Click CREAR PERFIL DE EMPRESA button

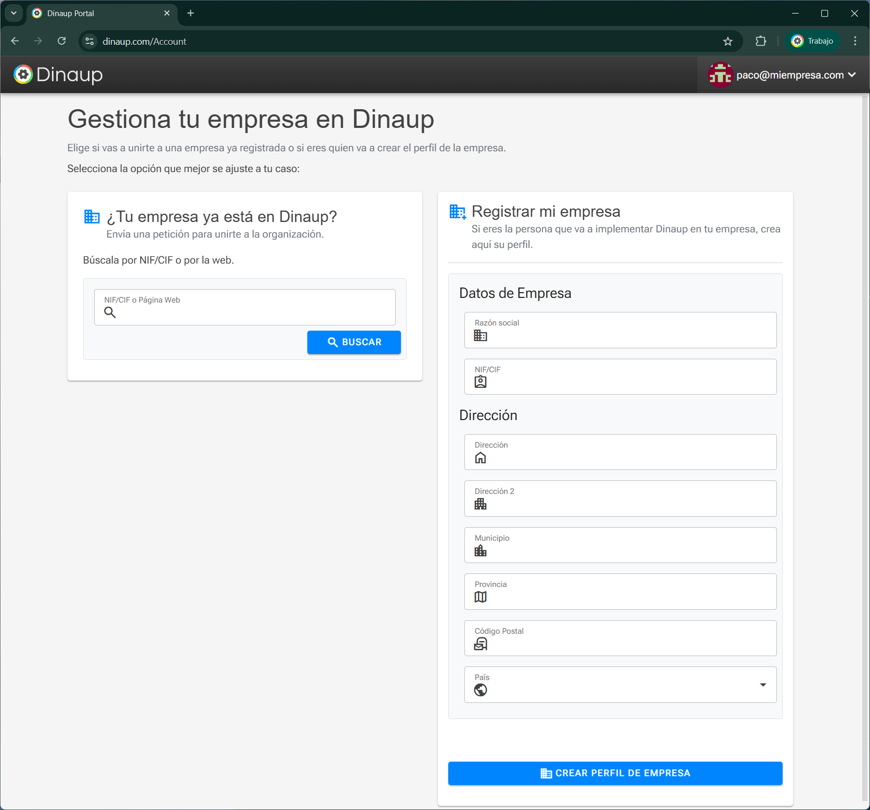pos(615,773)
